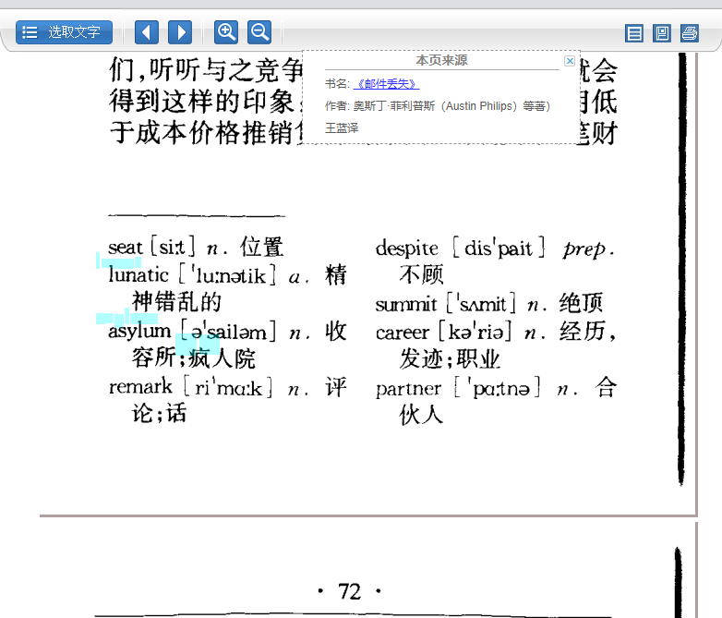Click the page number 72
722x618 pixels.
click(349, 591)
